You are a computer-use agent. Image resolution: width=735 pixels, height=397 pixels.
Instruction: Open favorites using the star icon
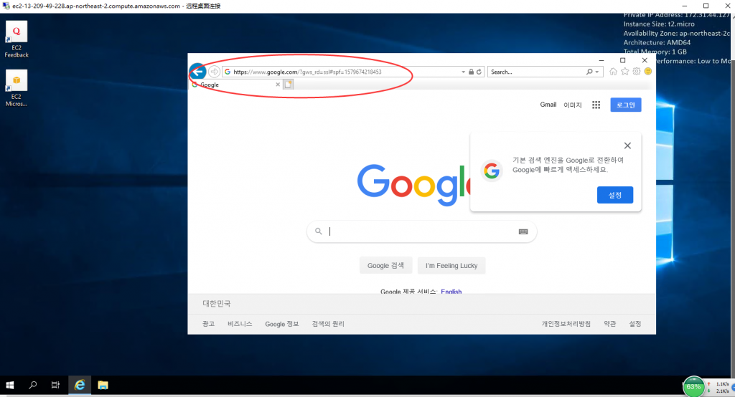(624, 72)
